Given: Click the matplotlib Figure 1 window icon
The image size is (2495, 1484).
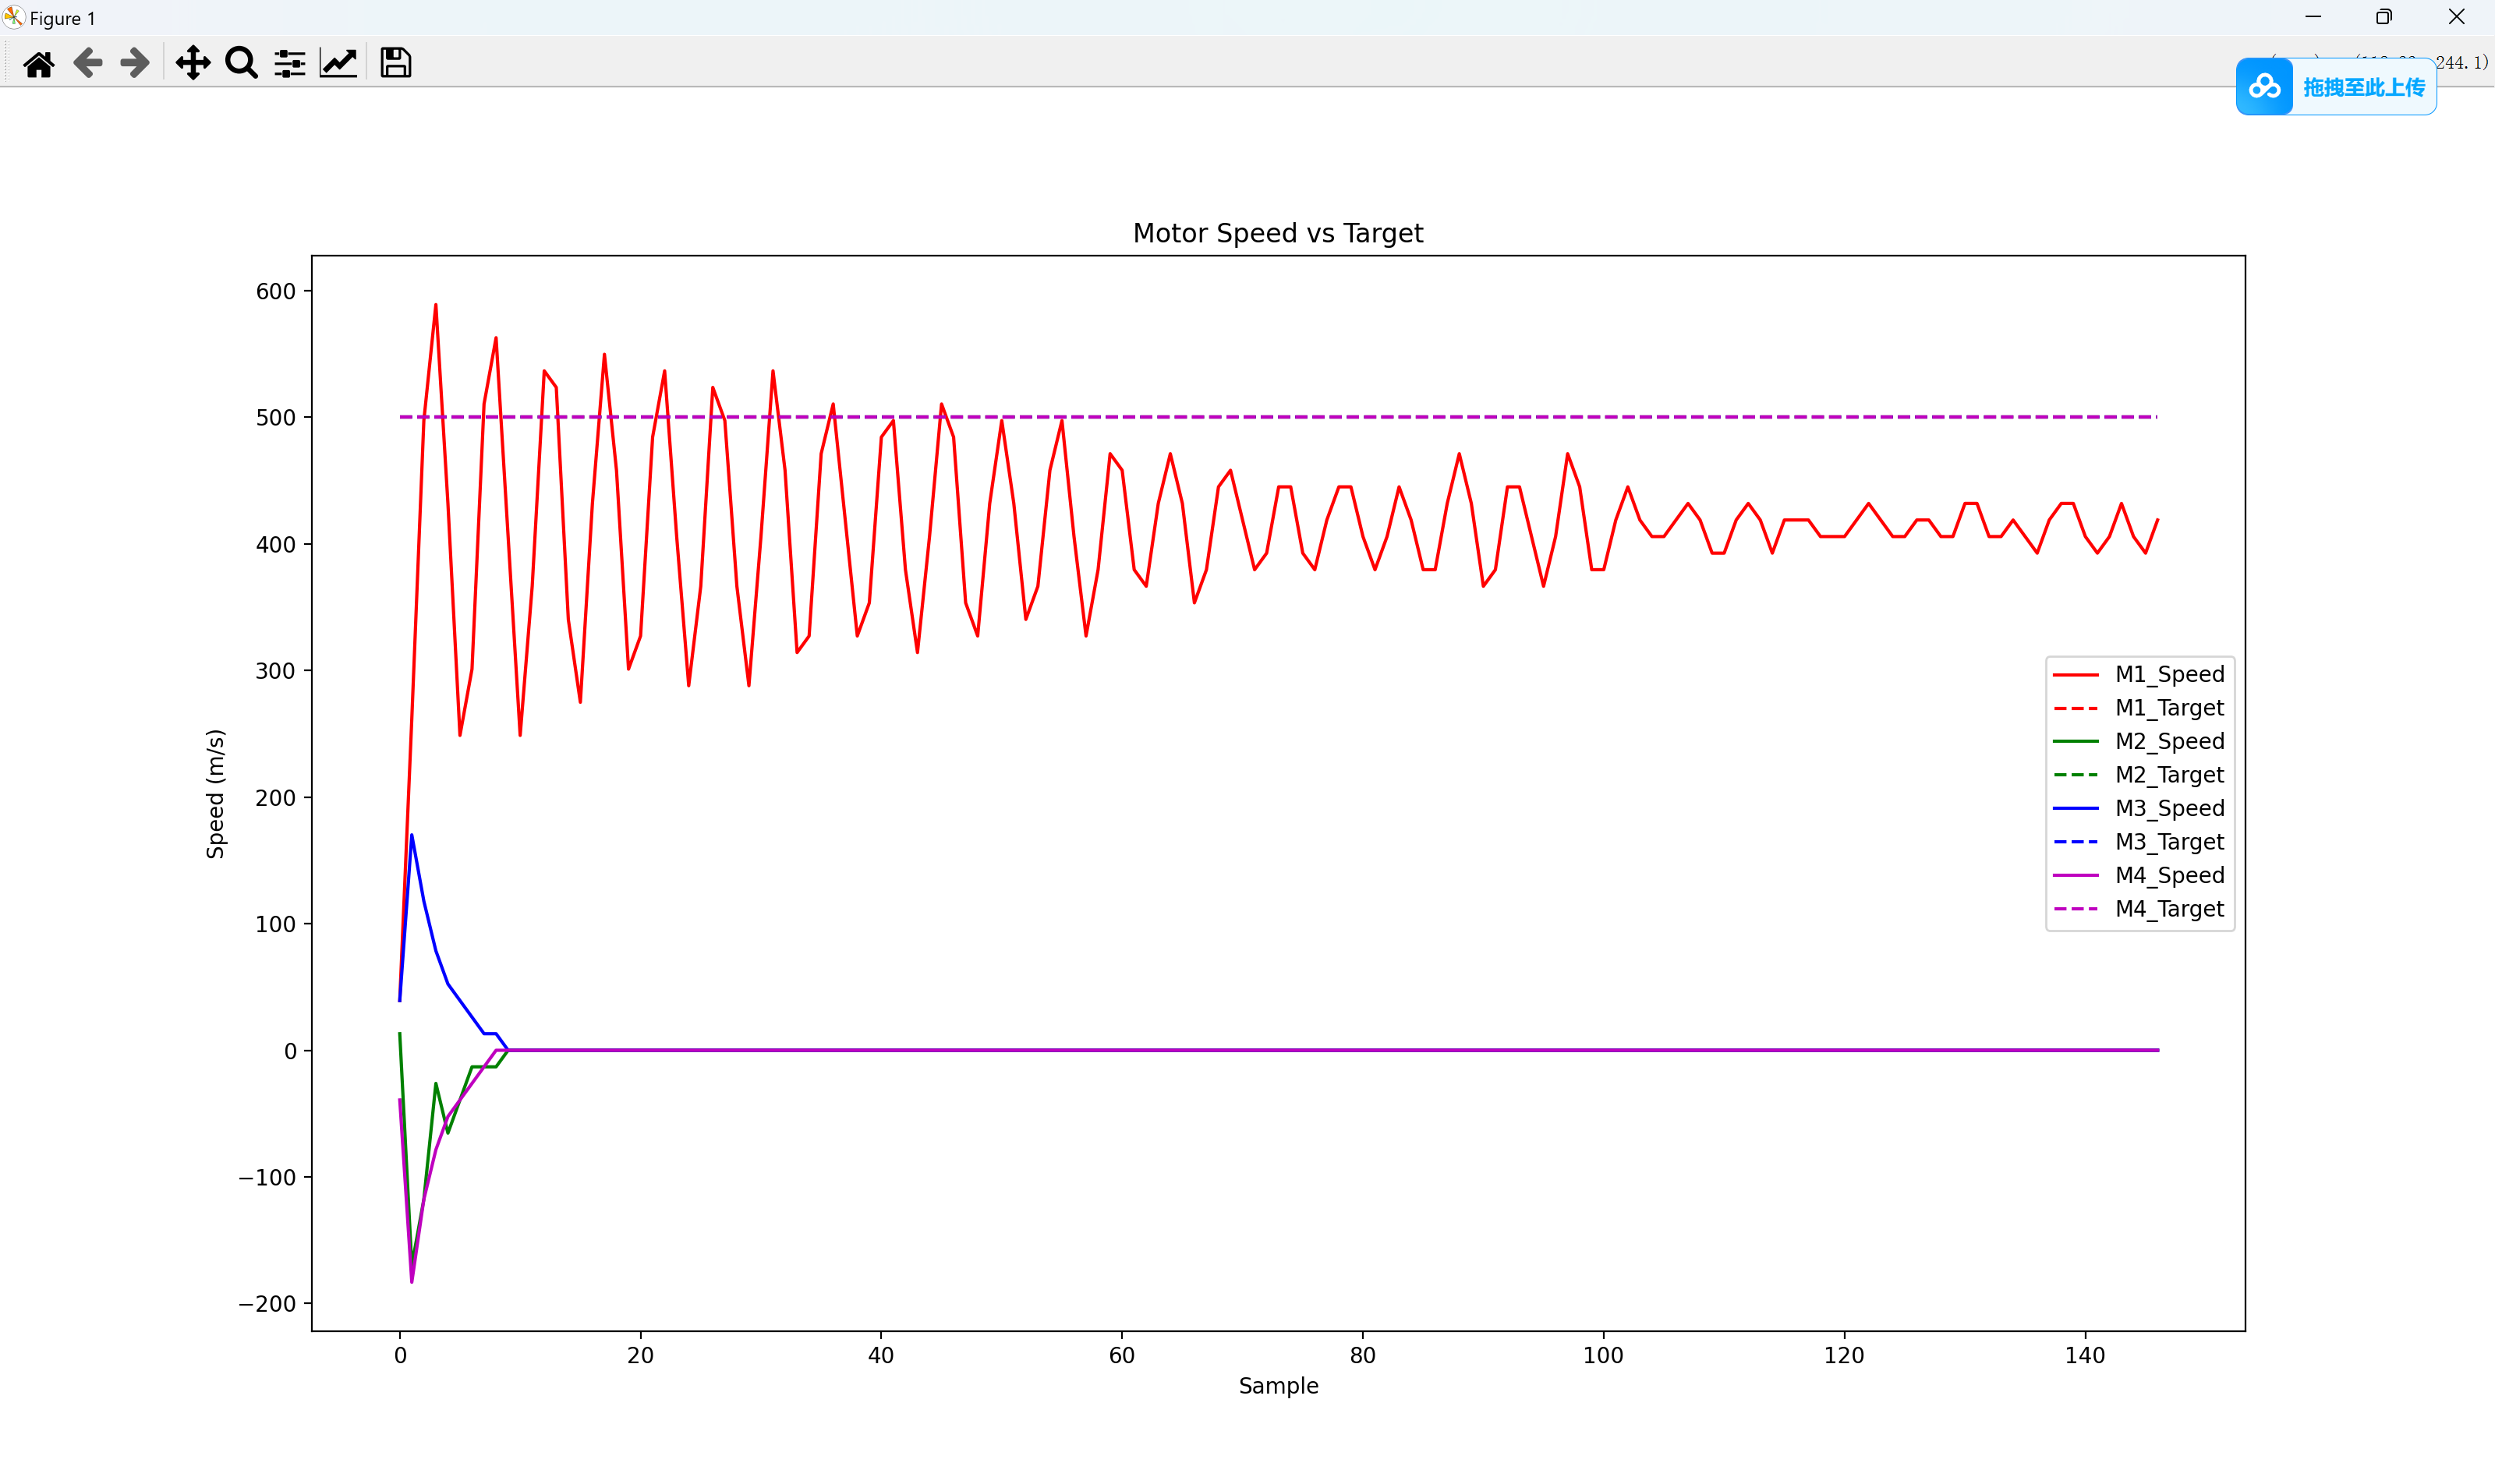Looking at the screenshot, I should point(14,17).
